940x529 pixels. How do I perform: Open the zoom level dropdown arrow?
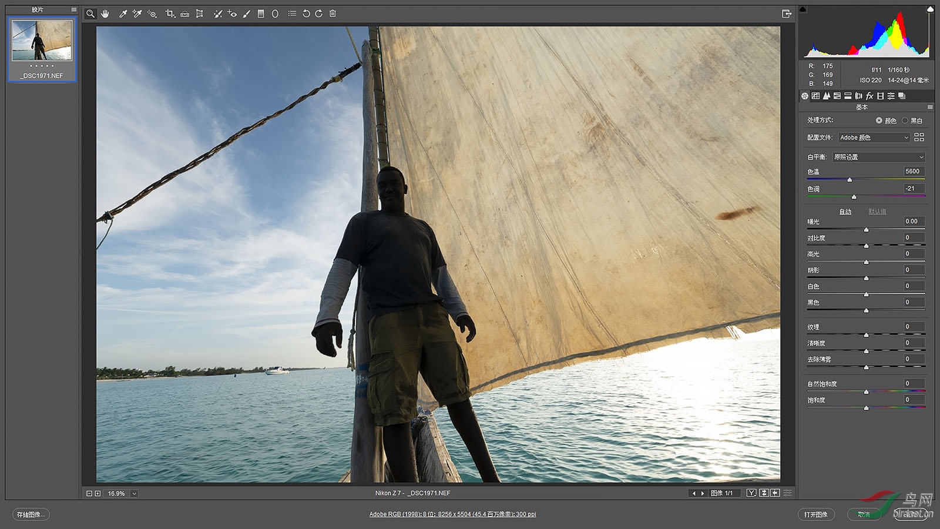(x=134, y=494)
